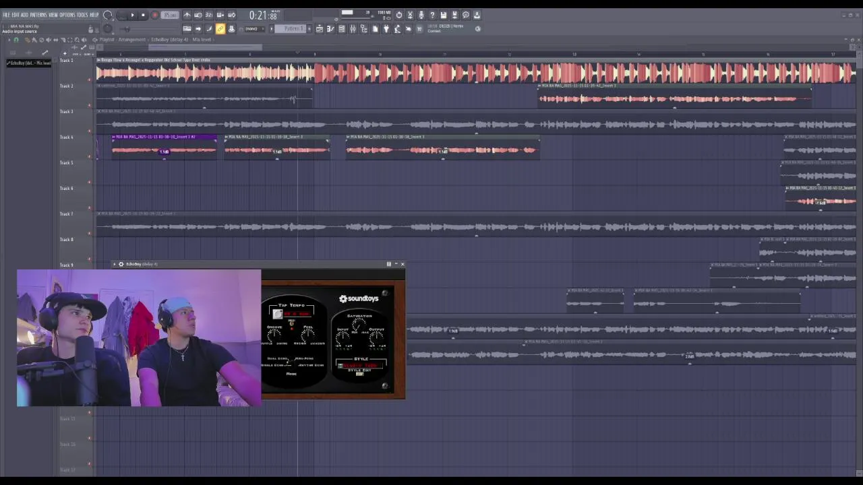This screenshot has height=485, width=863.
Task: Open the OPTIONS menu
Action: [x=67, y=15]
